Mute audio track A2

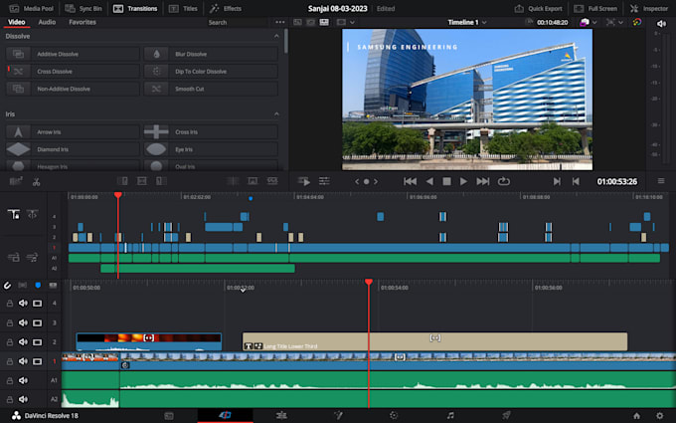(x=23, y=399)
